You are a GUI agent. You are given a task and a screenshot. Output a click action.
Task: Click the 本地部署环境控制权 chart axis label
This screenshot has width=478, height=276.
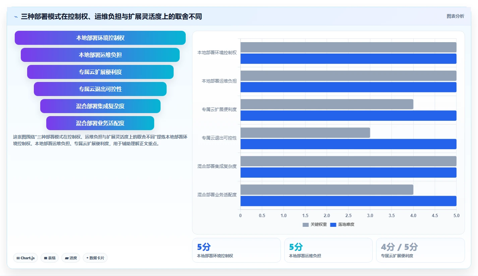217,53
